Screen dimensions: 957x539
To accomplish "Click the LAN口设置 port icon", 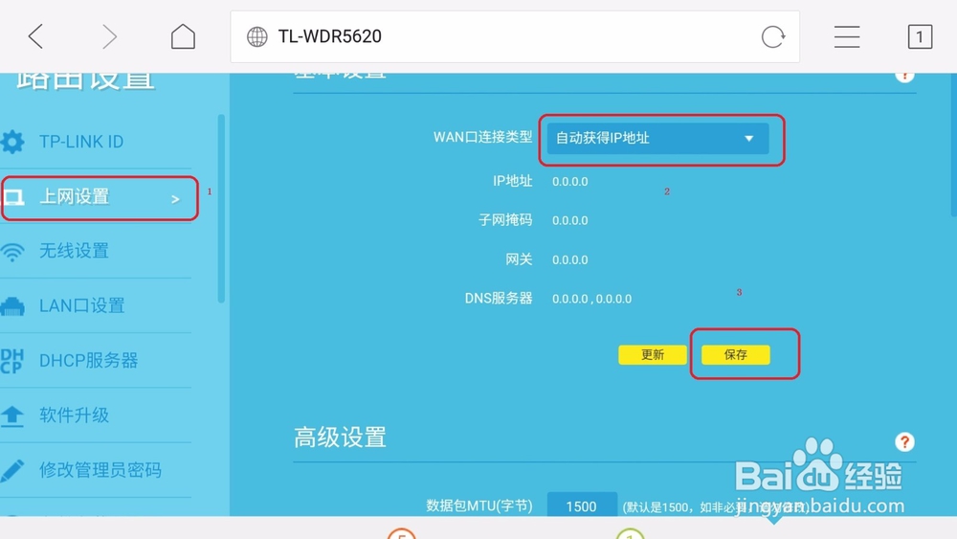I will click(x=12, y=305).
